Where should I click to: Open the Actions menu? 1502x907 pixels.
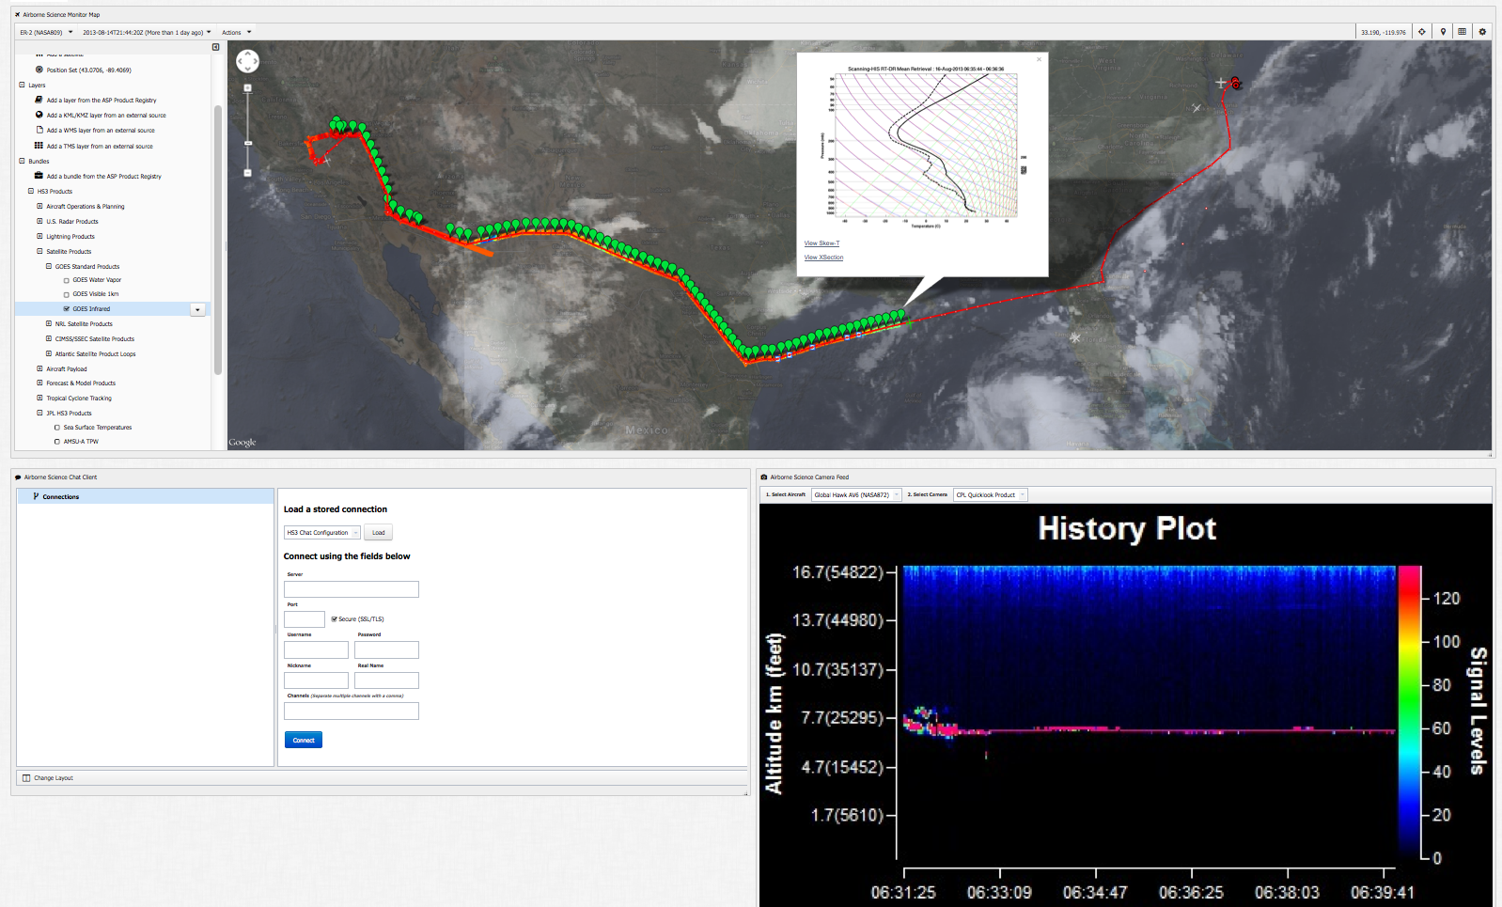point(236,32)
